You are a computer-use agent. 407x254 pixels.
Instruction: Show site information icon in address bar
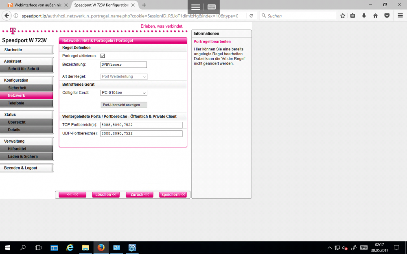point(16,16)
